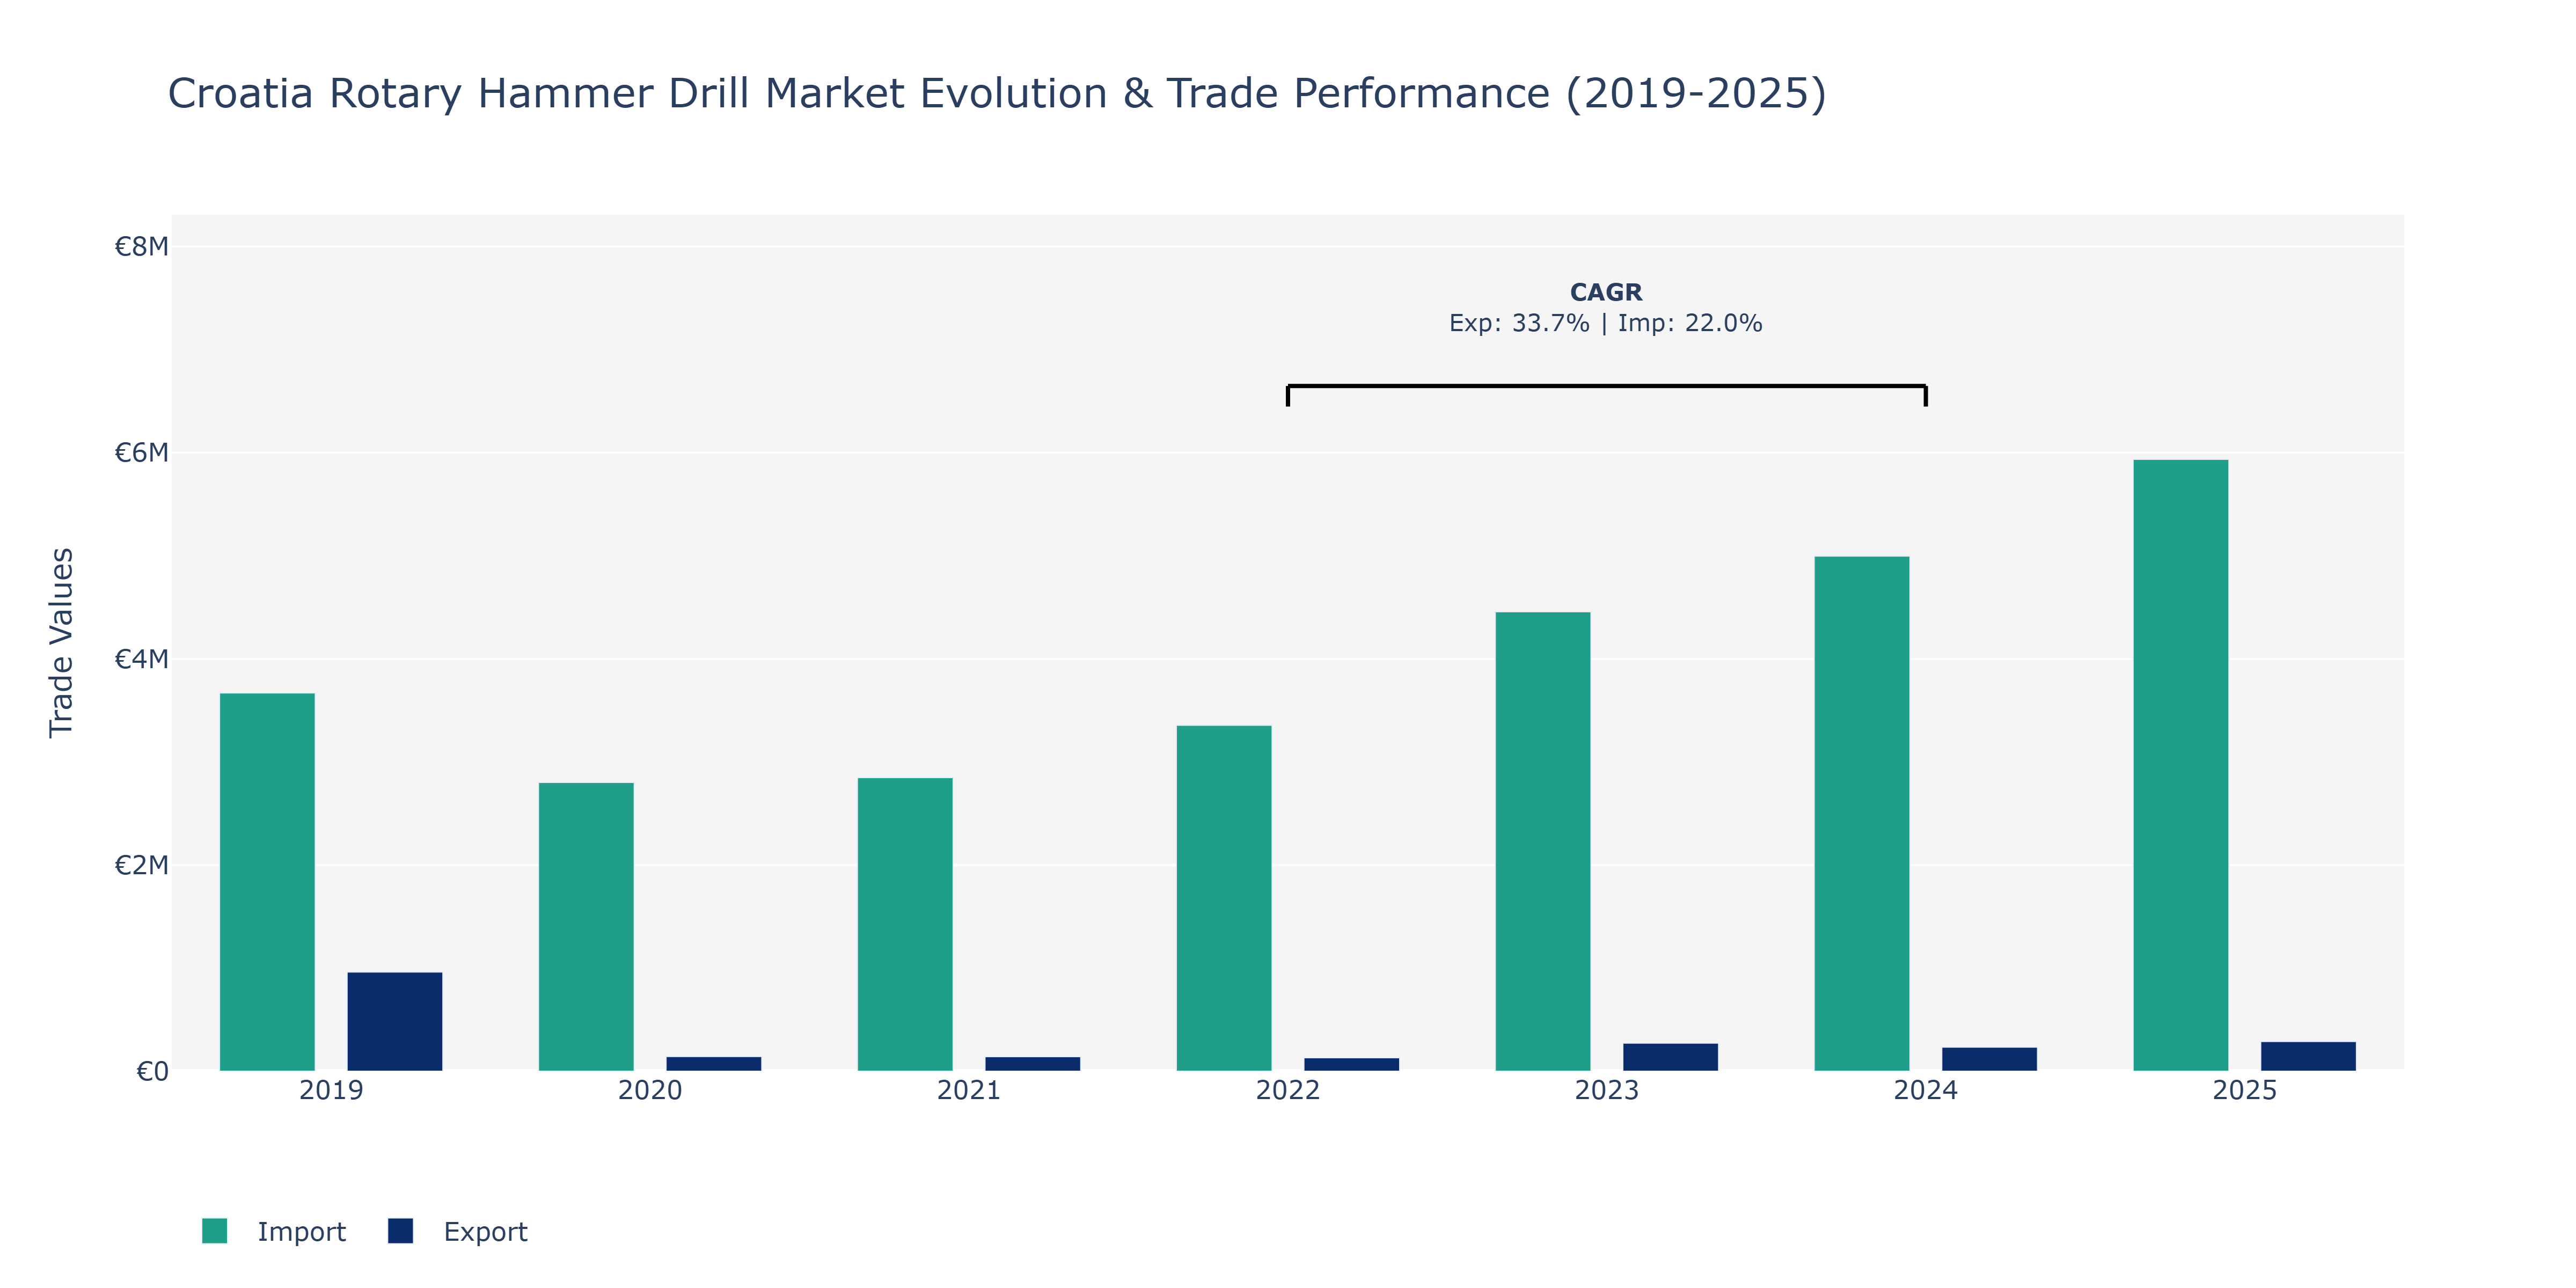Image resolution: width=2576 pixels, height=1288 pixels.
Task: Select the 2025 Export bar
Action: coord(2309,1056)
